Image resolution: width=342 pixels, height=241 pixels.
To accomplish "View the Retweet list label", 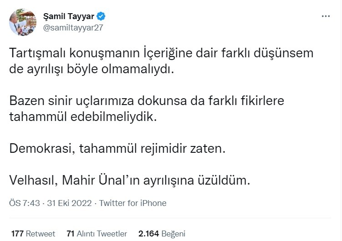I will tap(41, 234).
